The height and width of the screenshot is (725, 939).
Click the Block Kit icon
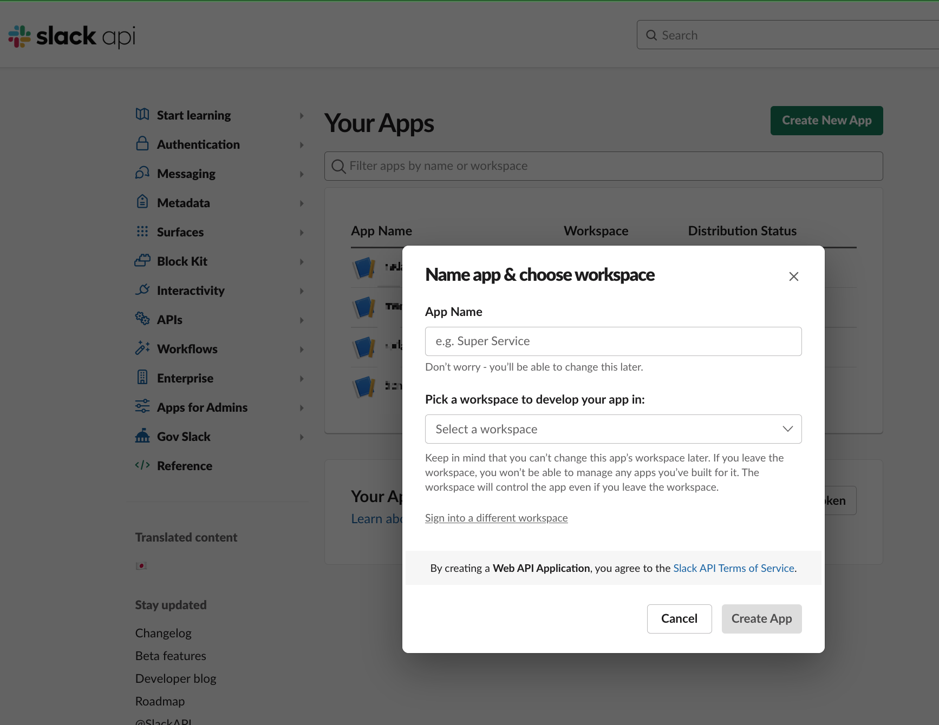click(142, 260)
